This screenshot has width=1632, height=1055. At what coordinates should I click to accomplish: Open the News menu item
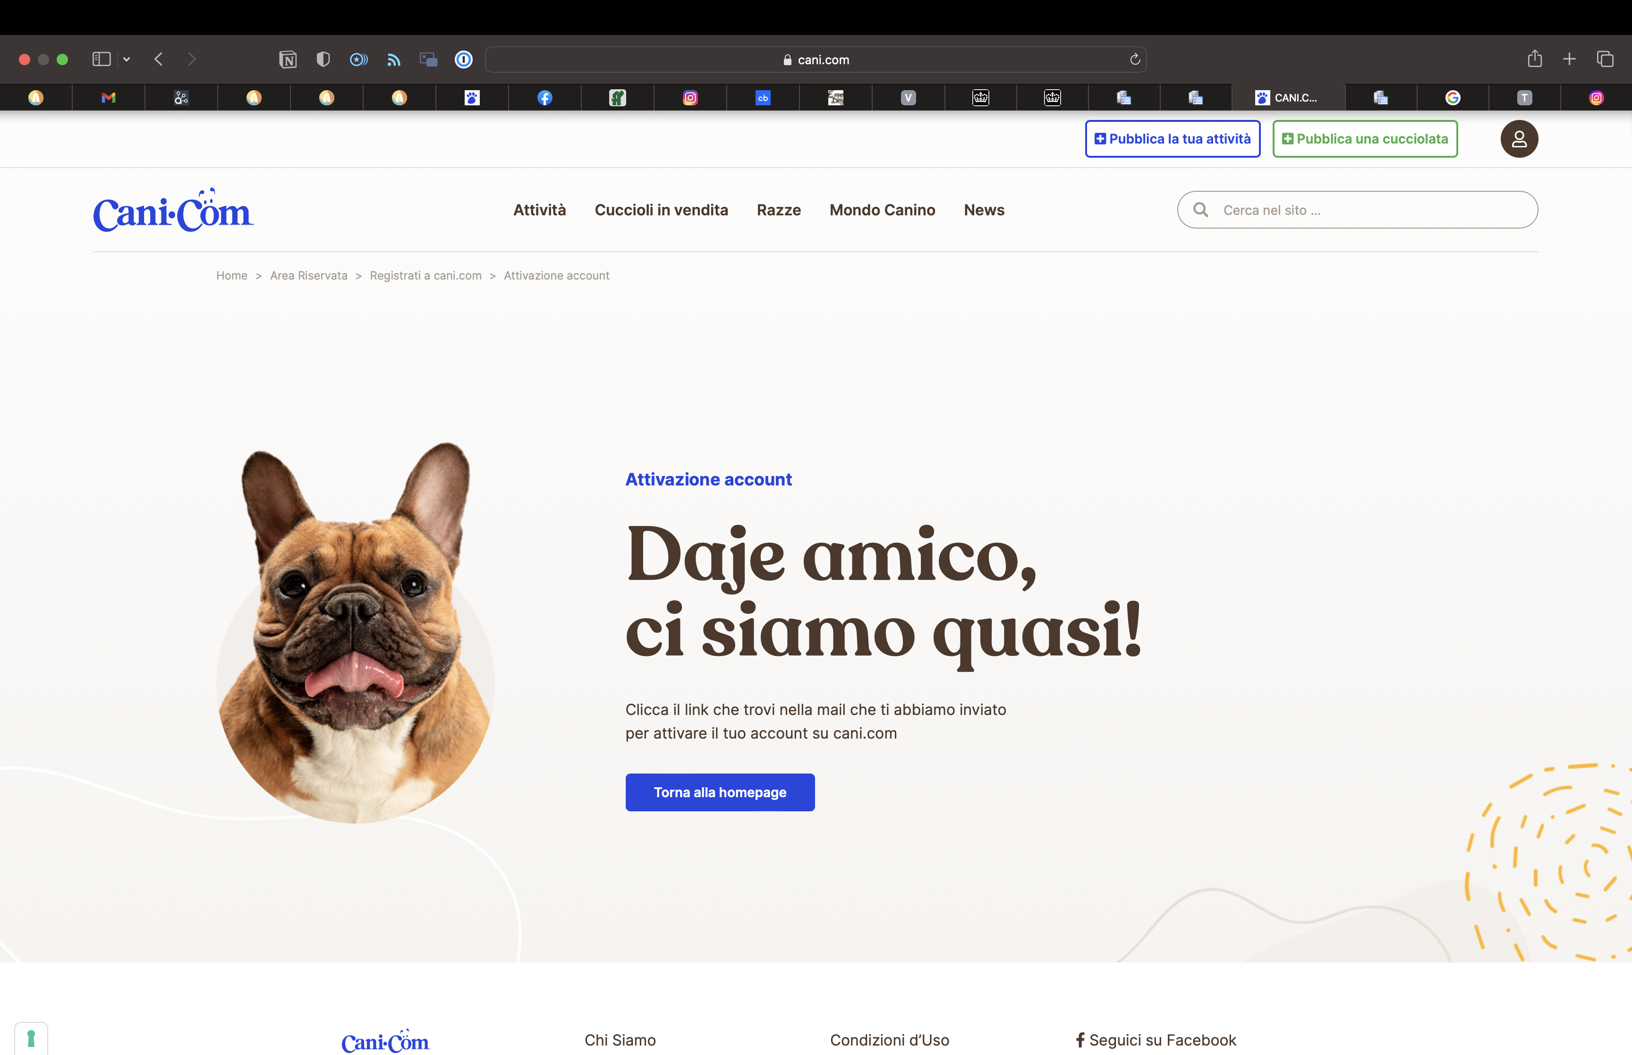pos(984,210)
